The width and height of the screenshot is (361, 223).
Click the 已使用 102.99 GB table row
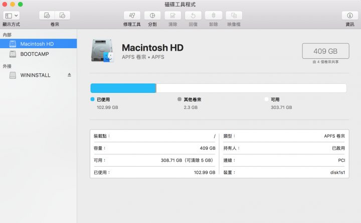(x=154, y=172)
